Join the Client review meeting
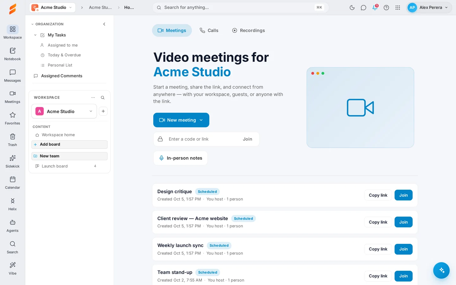 [403, 222]
